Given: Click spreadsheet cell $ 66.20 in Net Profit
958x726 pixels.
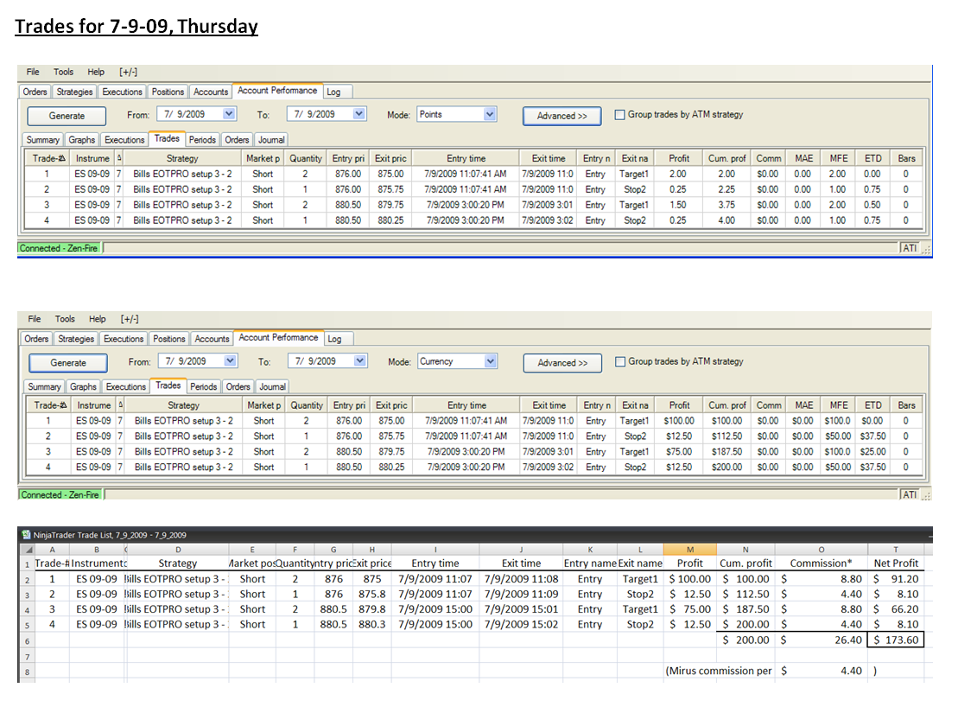Looking at the screenshot, I should pos(896,609).
